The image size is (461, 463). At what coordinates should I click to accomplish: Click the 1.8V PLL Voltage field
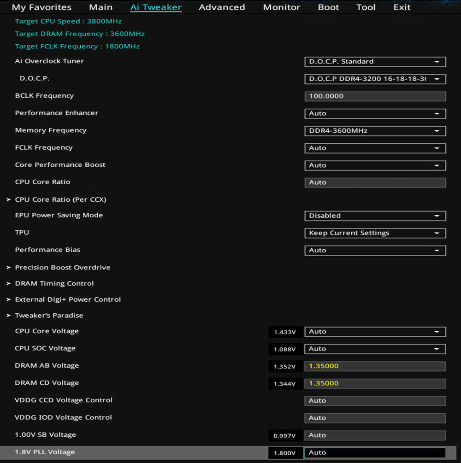pyautogui.click(x=375, y=453)
